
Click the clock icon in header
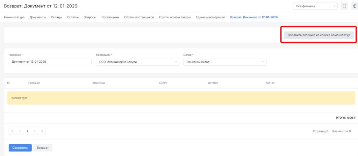point(355,6)
